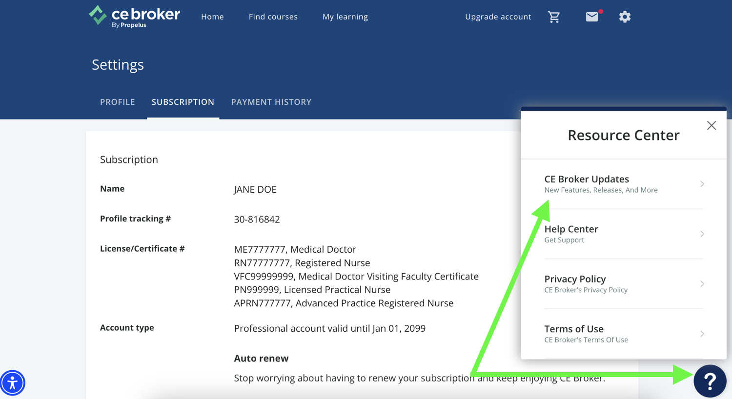Screen dimensions: 732x399
Task: Click the Auto renew heading
Action: point(261,359)
